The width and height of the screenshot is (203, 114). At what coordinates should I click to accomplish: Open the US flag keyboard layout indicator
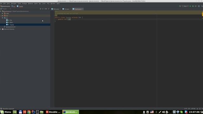[x=152, y=112]
